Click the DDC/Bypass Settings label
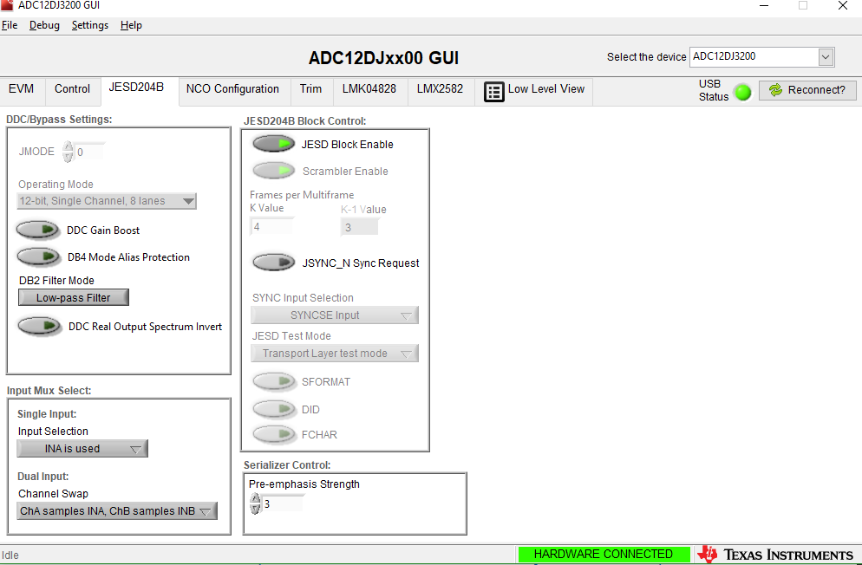Screen dimensions: 862x565 [x=59, y=119]
